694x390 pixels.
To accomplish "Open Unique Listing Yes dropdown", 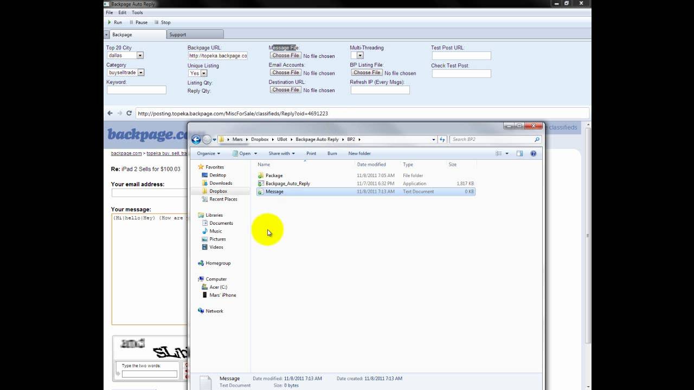I will [204, 73].
